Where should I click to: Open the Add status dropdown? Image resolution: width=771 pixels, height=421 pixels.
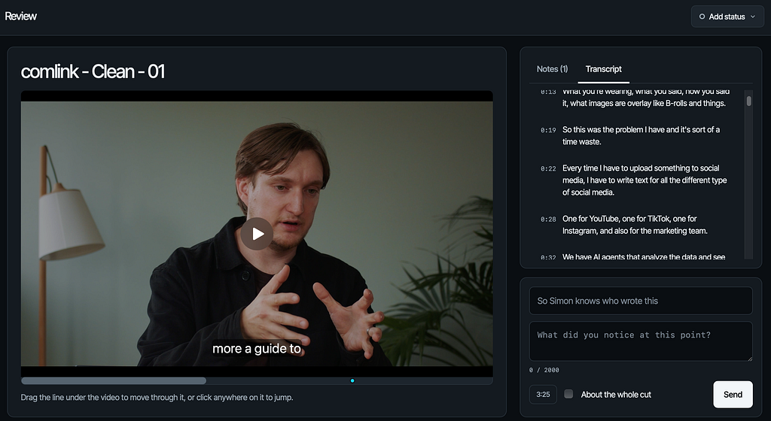(x=727, y=17)
